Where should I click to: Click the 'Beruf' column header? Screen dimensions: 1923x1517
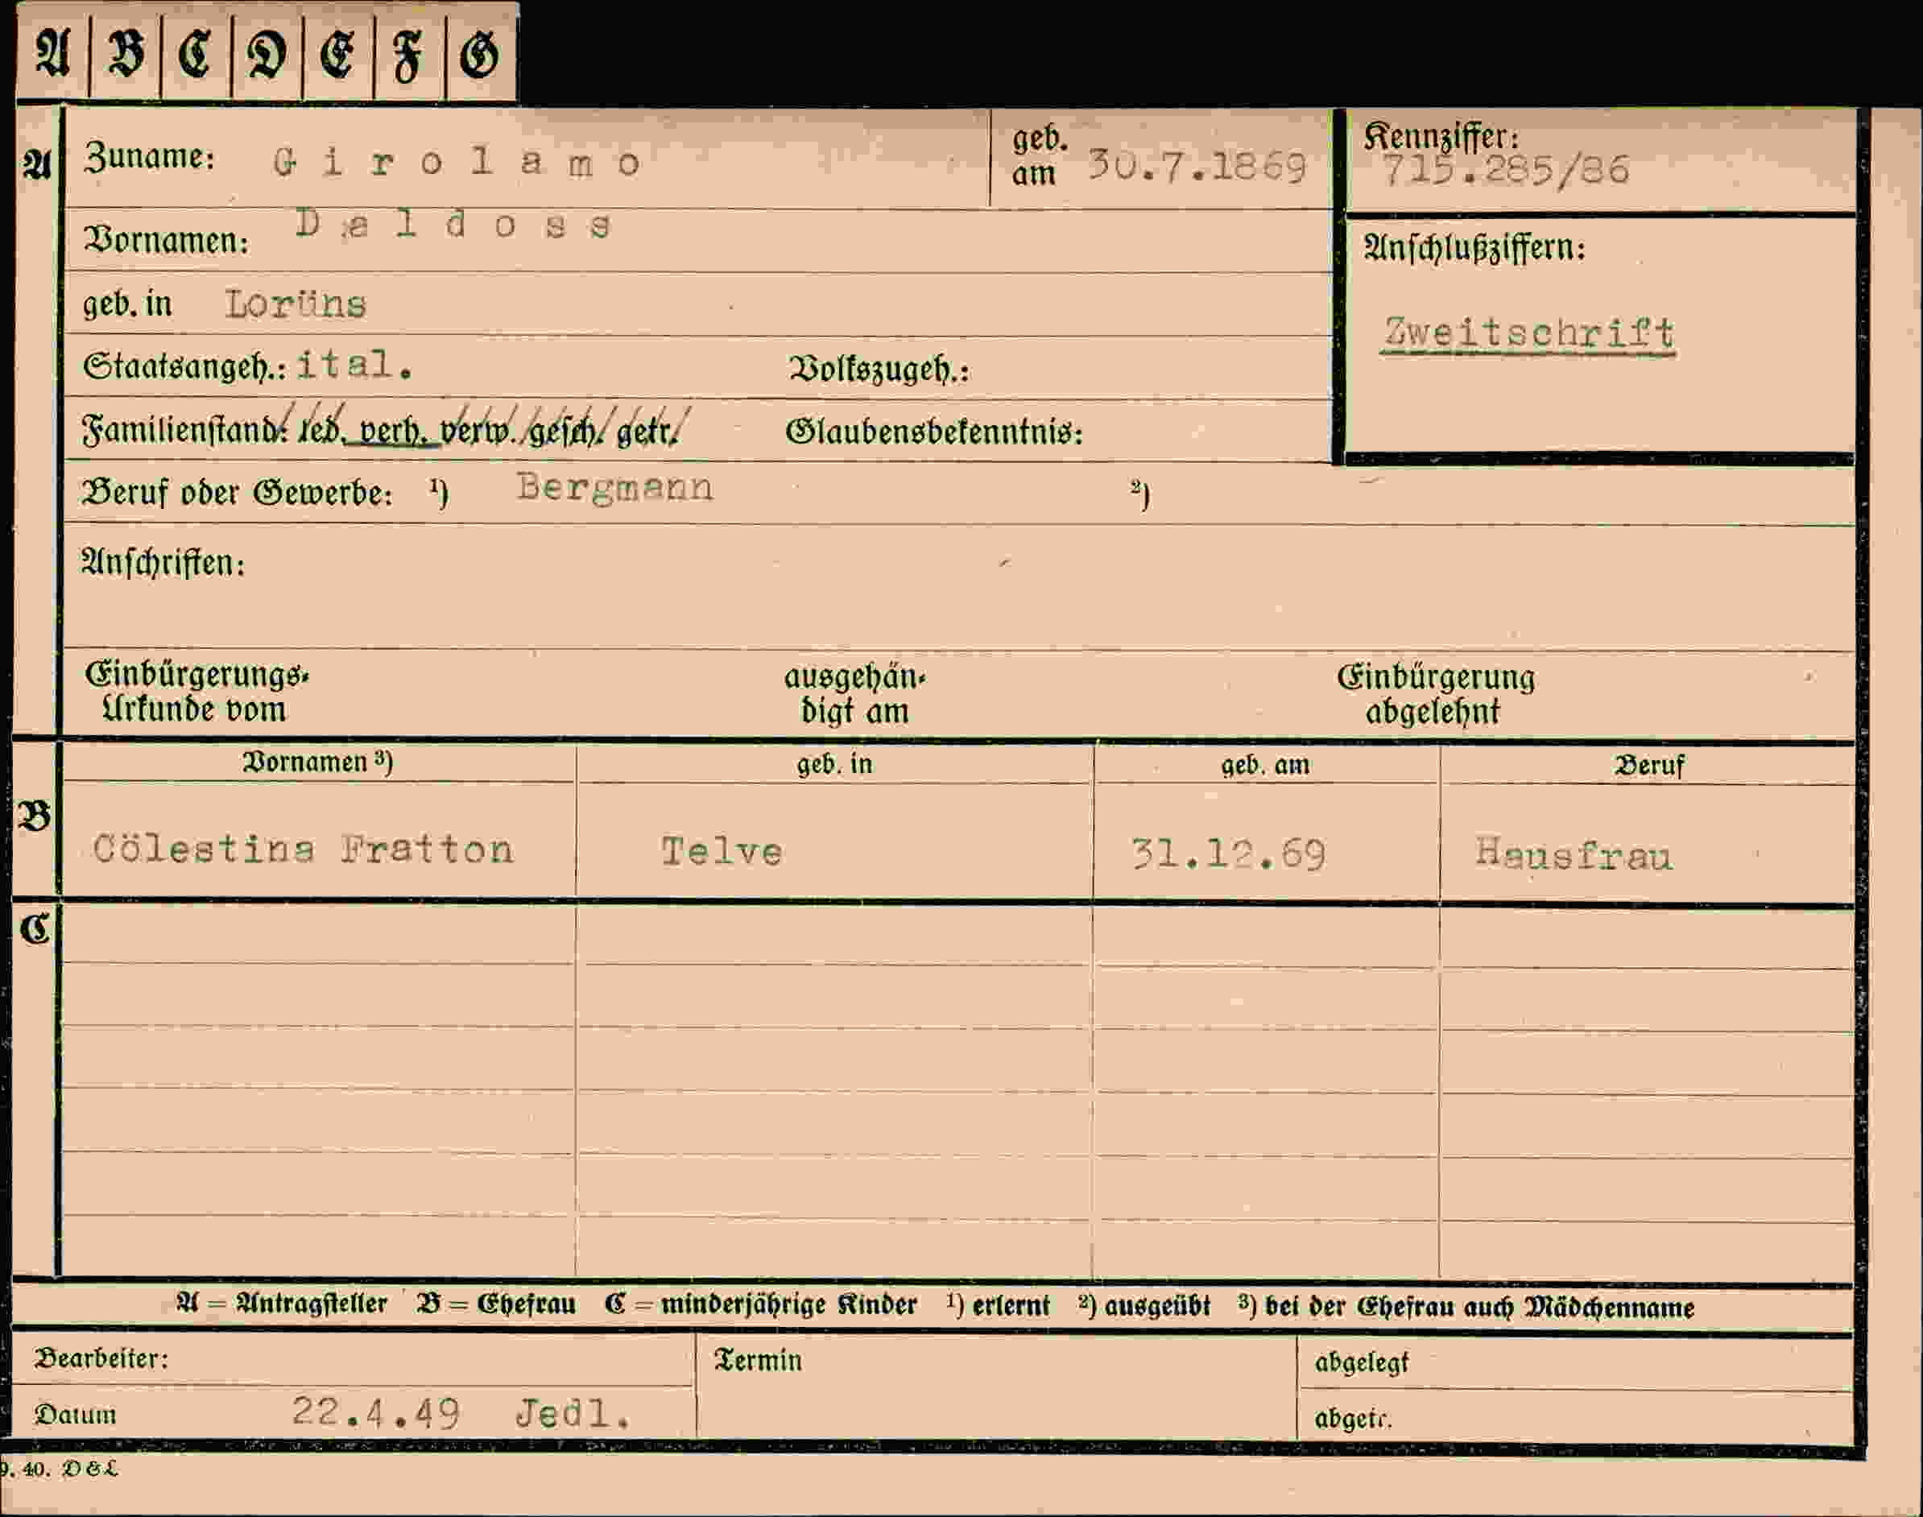[1648, 766]
